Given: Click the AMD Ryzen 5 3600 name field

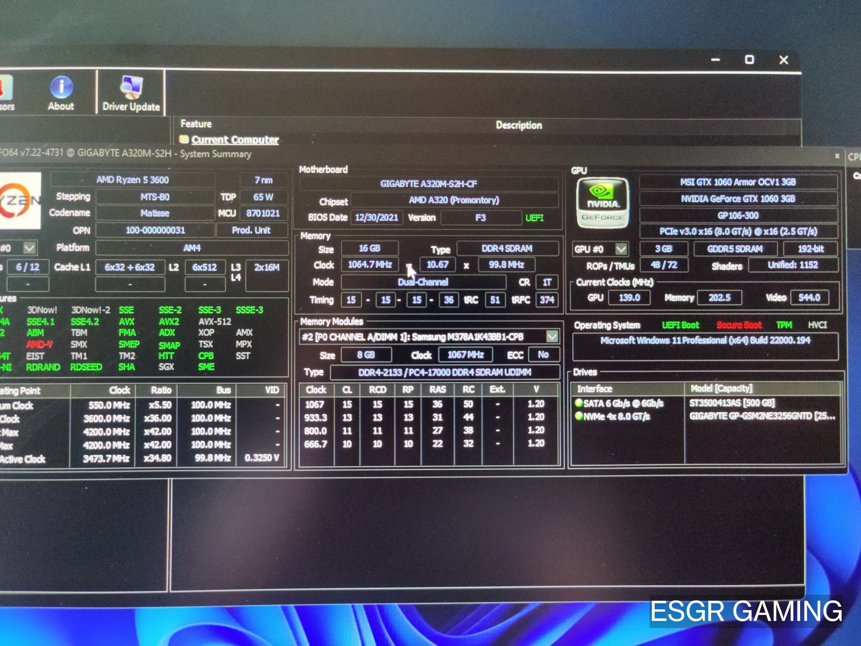Looking at the screenshot, I should click(x=133, y=180).
